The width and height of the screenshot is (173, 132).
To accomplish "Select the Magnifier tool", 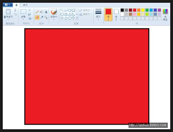I will 46,17.
